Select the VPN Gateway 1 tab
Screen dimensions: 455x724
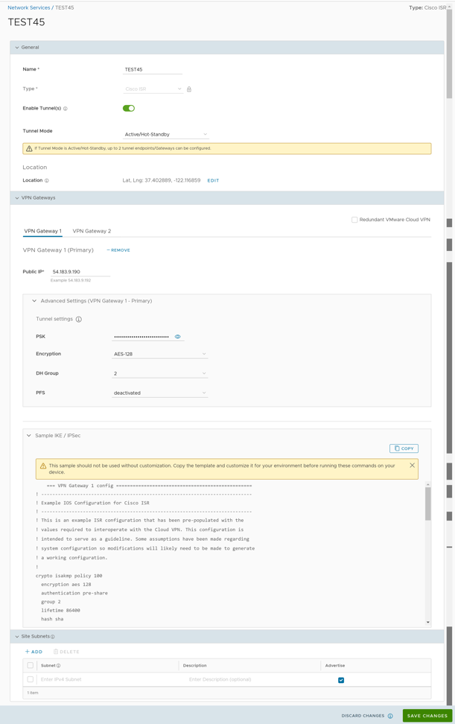[42, 231]
